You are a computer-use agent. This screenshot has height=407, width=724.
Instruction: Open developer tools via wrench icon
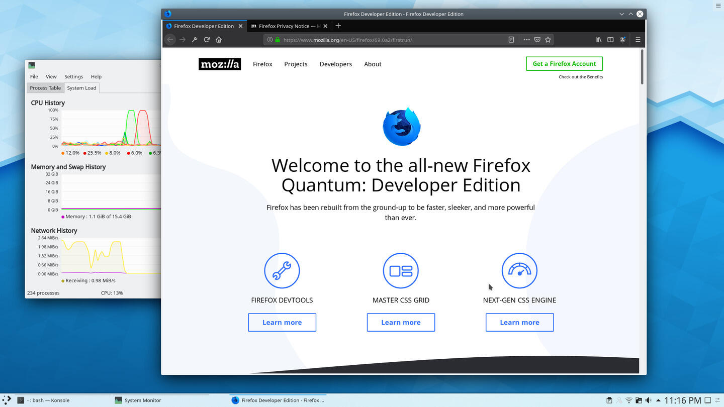click(195, 40)
